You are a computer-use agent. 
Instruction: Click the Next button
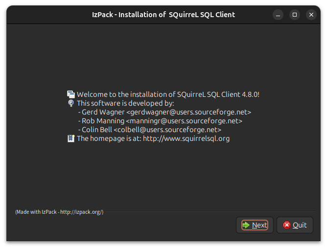click(x=255, y=225)
